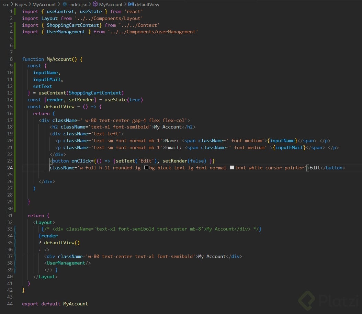Click line number 31 in the gutter
This screenshot has width=362, height=314.
[x=10, y=216]
